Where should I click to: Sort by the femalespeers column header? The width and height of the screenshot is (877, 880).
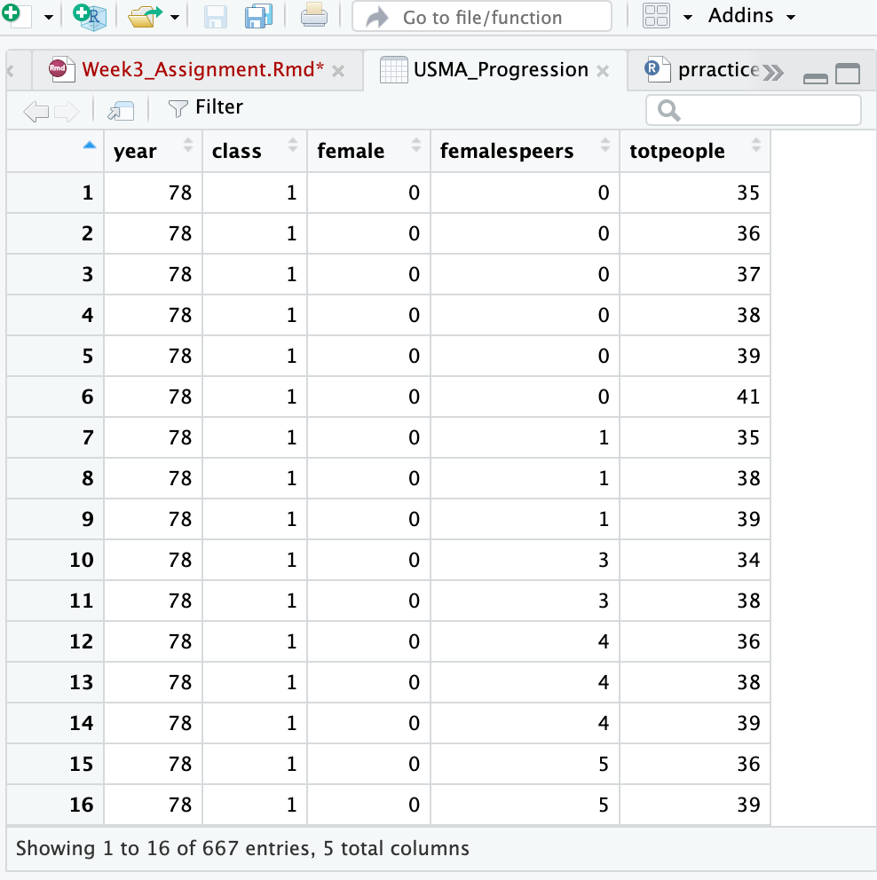525,151
